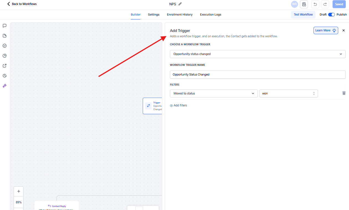This screenshot has height=210, width=349.
Task: Click the circled checkmark sidebar icon
Action: [4, 46]
